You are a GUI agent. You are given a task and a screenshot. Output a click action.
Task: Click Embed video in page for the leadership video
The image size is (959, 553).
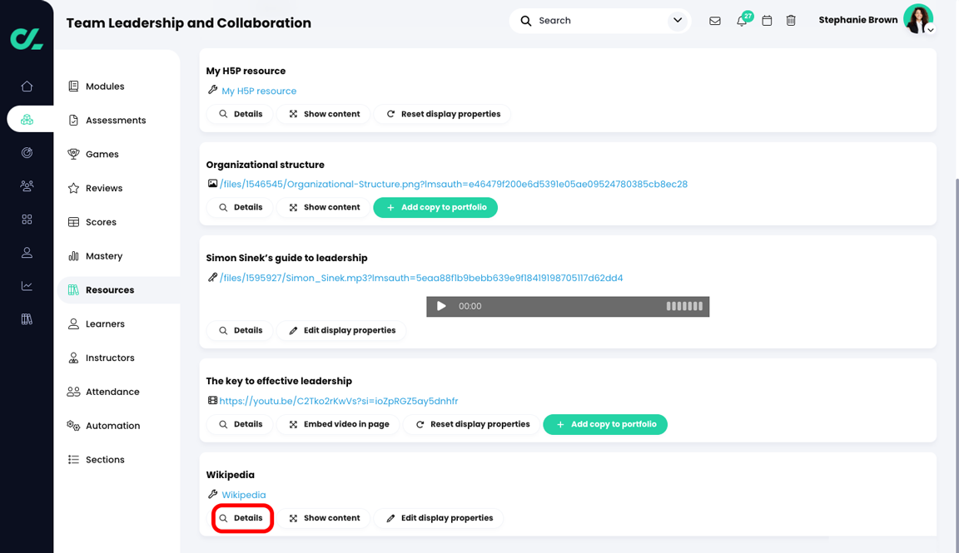click(338, 424)
